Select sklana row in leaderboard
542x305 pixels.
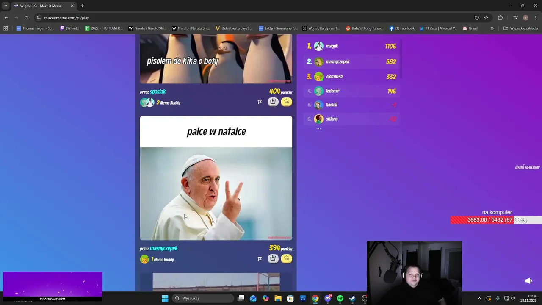tap(352, 119)
